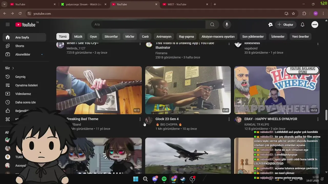Select the Animasyon filter chip
328x184 pixels.
(x=164, y=37)
